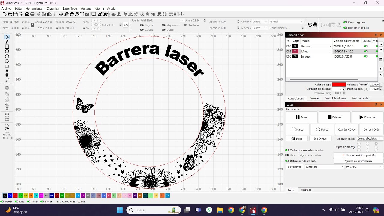The image size is (384, 216).
Task: Toggle Mayúscula switch
Action: pos(164,25)
